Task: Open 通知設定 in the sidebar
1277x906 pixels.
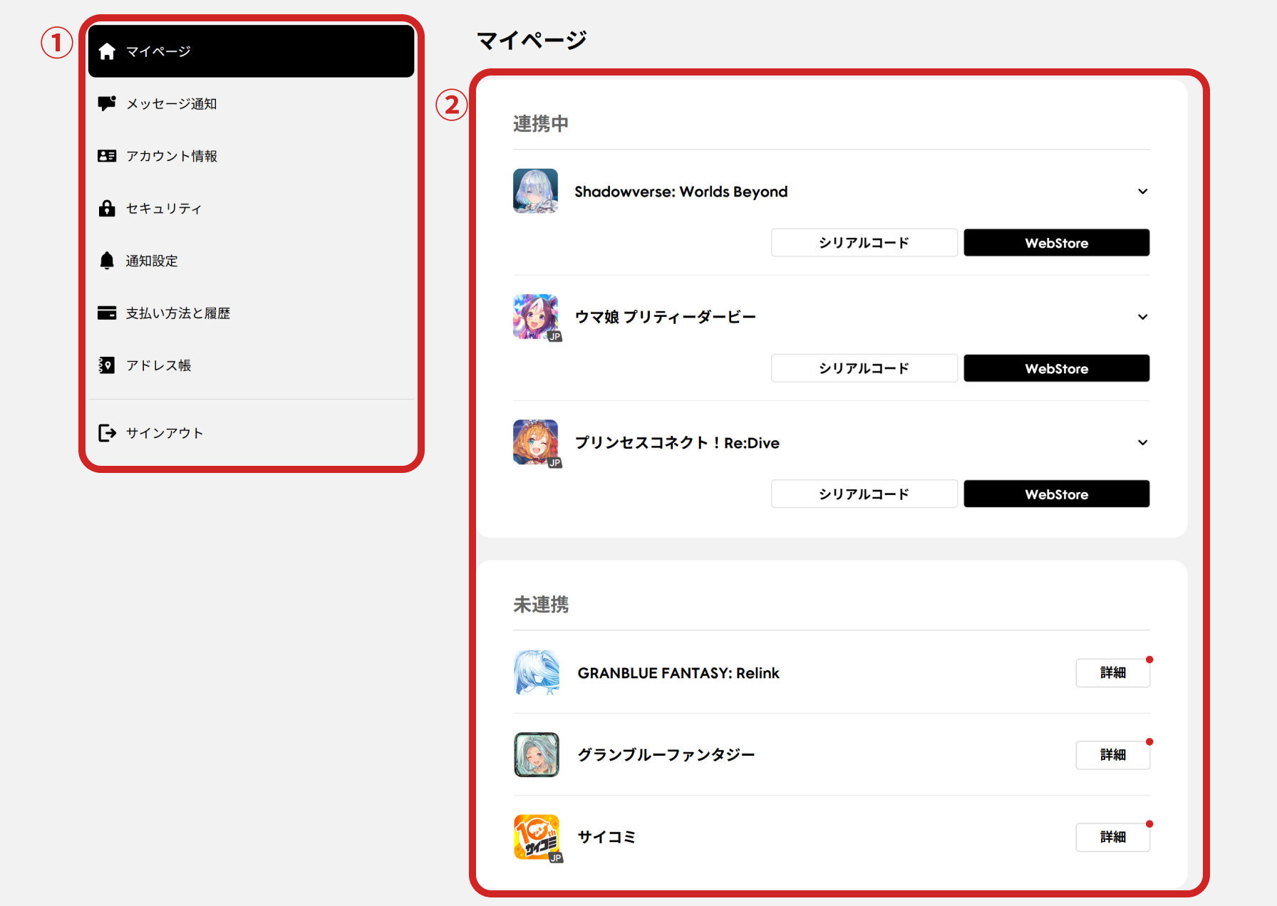Action: (251, 261)
